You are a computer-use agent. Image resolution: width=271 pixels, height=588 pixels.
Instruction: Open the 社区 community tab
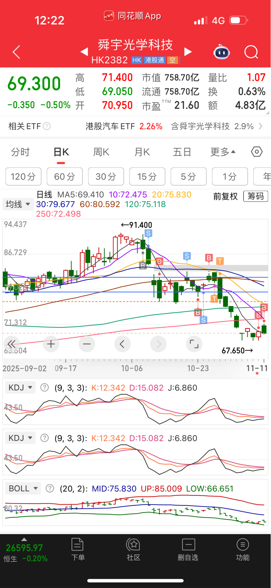[x=134, y=550]
